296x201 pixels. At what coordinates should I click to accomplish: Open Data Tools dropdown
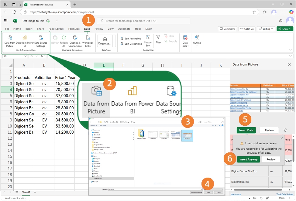(x=185, y=41)
